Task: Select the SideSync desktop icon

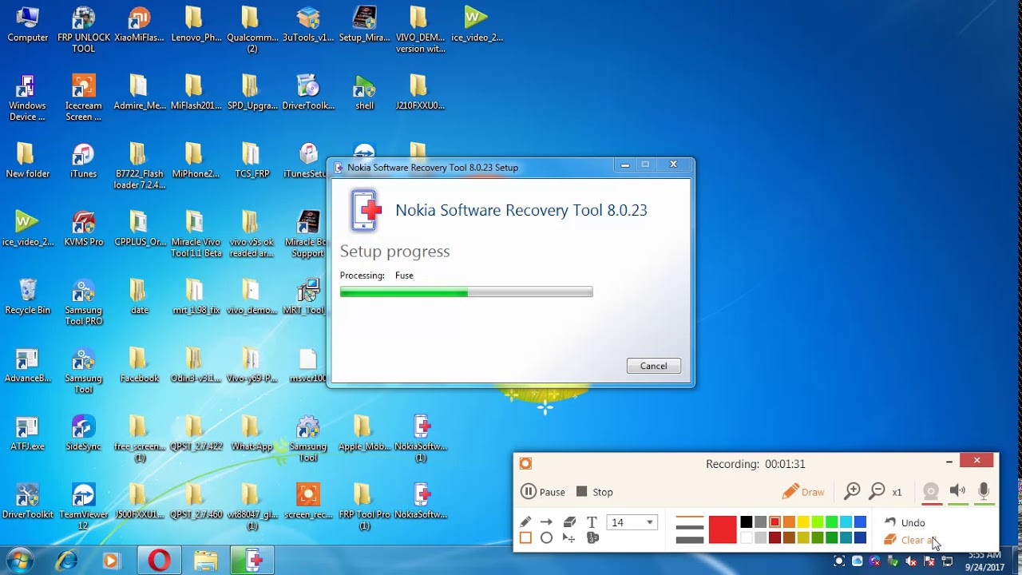Action: point(83,432)
